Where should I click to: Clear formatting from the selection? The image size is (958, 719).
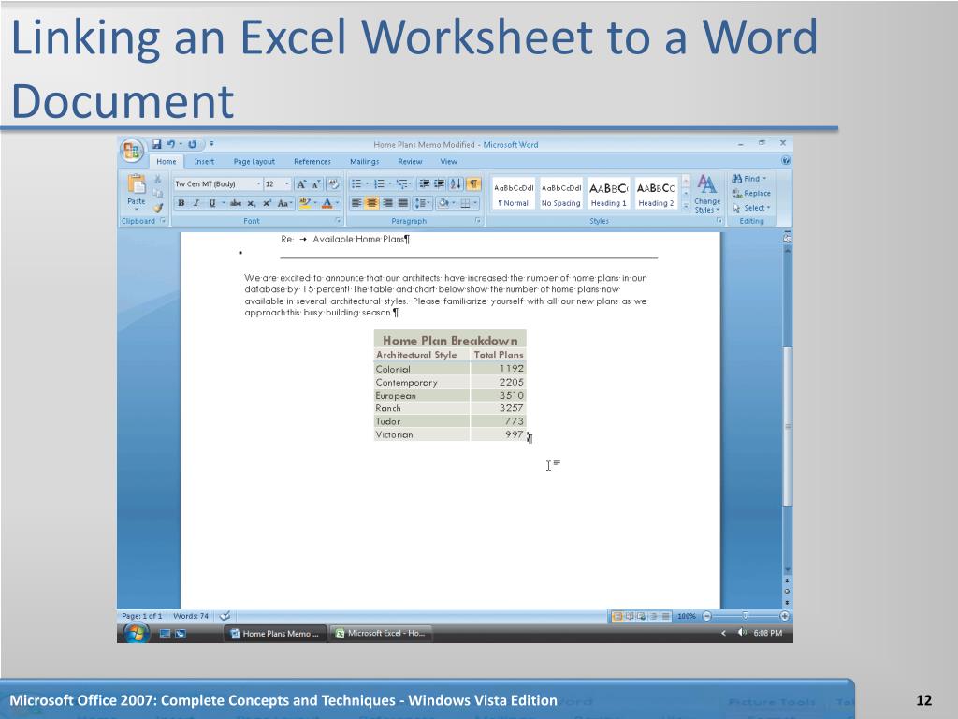tap(334, 184)
